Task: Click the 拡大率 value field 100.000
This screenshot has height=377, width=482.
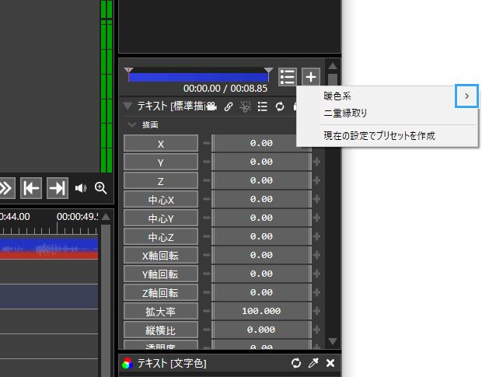Action: click(261, 311)
